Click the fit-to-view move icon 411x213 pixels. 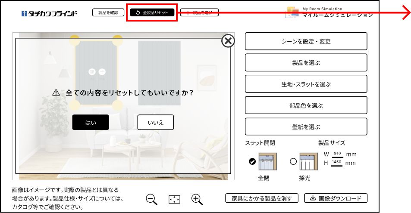pos(174,199)
